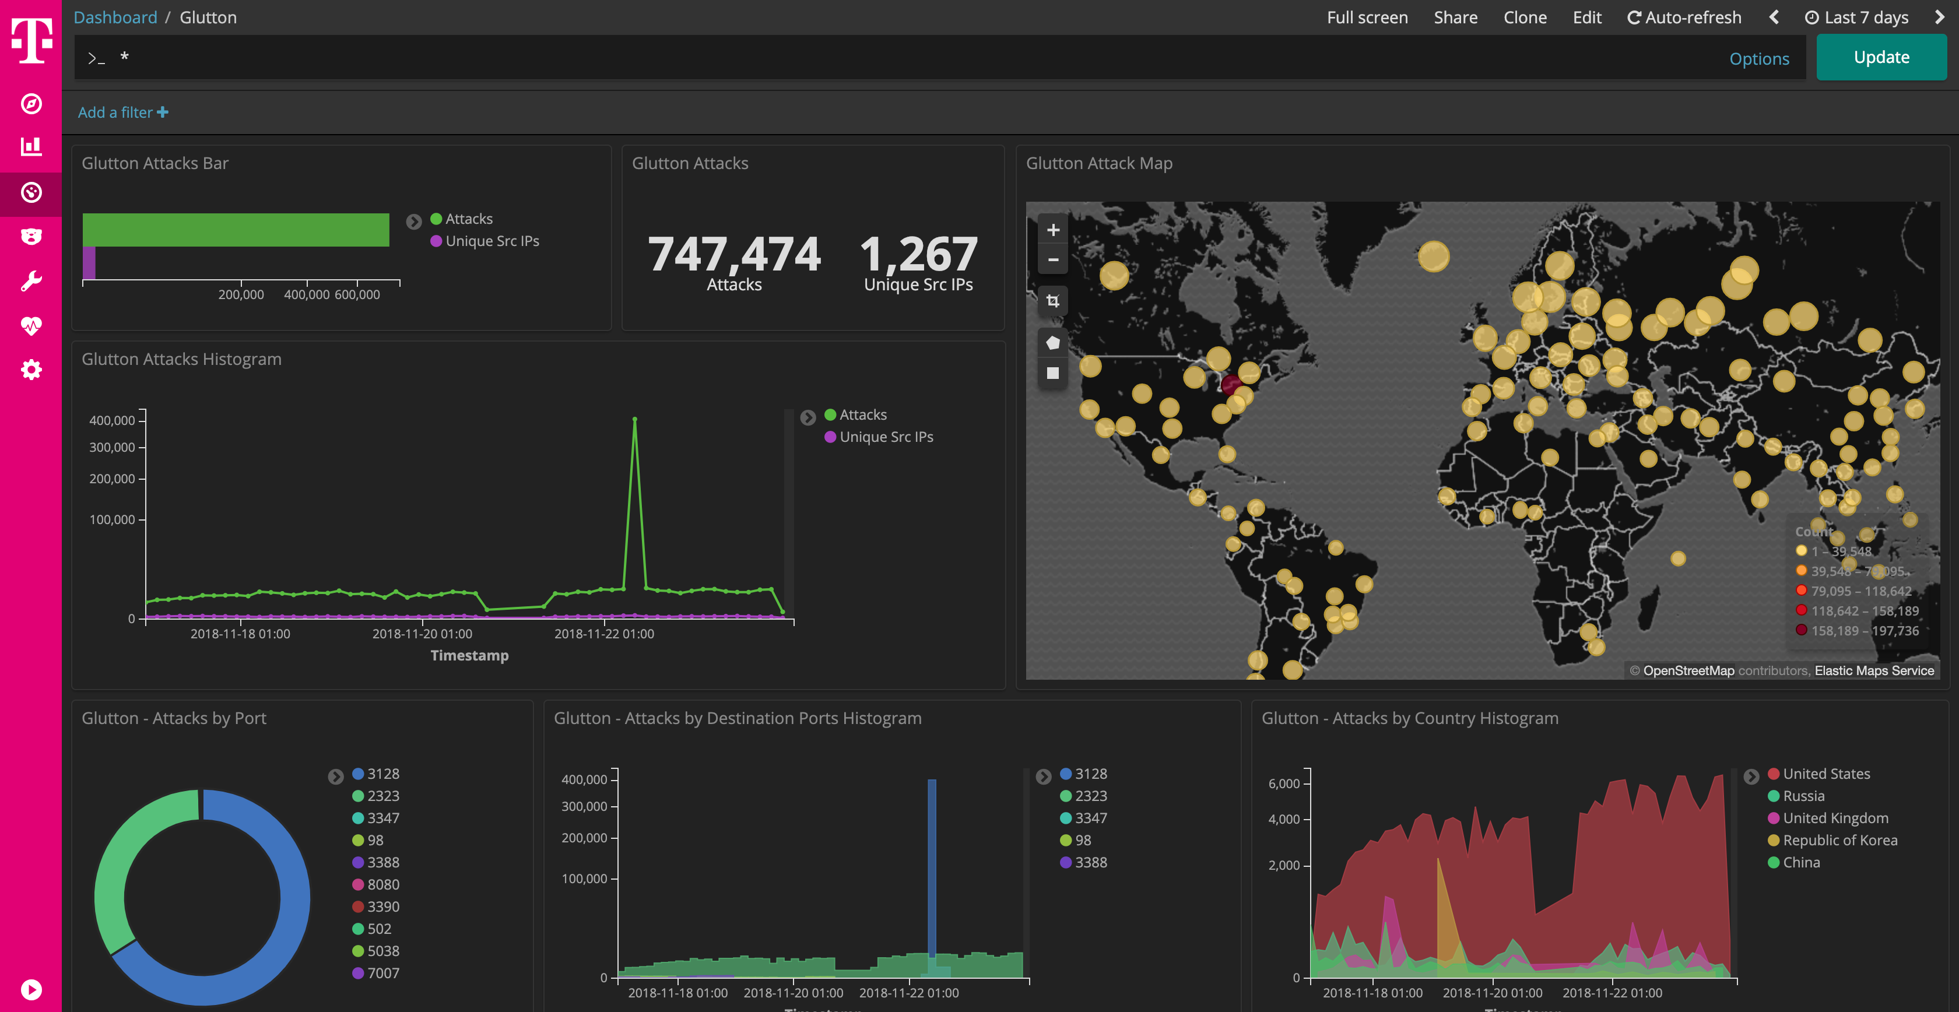The height and width of the screenshot is (1012, 1959).
Task: Select Edit in the top menu
Action: point(1587,17)
